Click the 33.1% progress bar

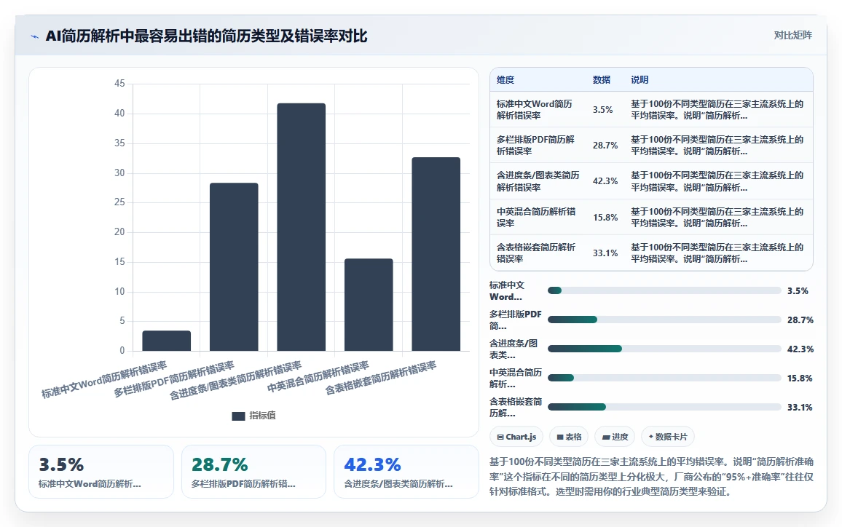click(664, 407)
